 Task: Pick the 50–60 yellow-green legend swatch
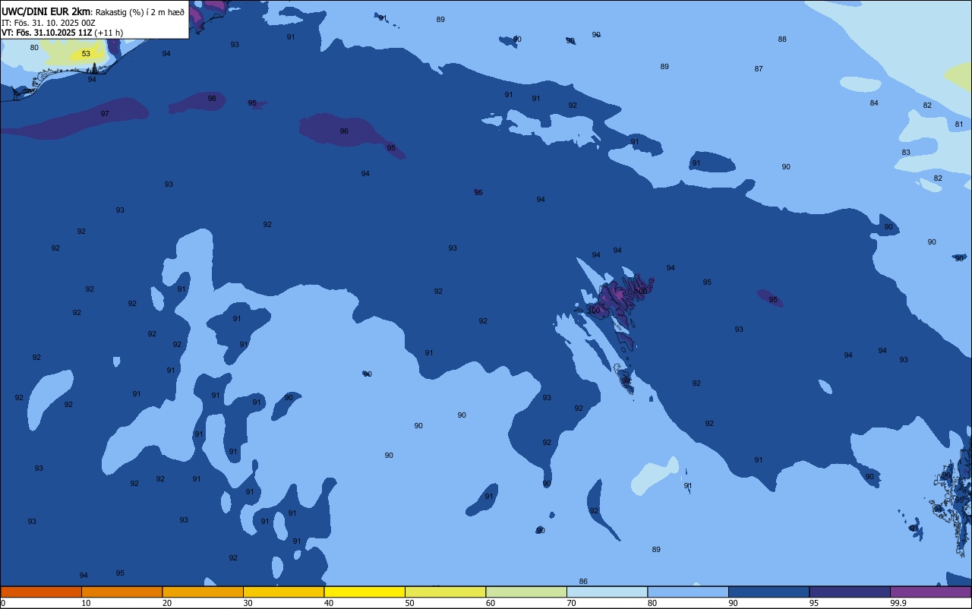(445, 592)
